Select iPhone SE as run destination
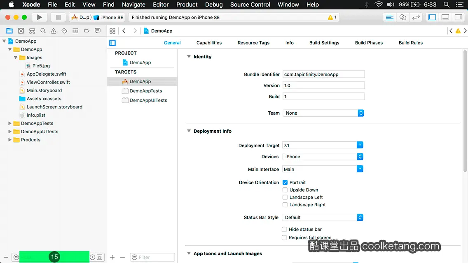This screenshot has height=263, width=468. pos(108,17)
